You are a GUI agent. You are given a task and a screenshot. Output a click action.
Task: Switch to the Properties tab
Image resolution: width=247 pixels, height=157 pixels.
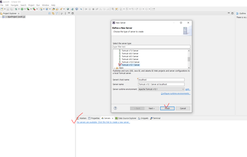point(94,118)
